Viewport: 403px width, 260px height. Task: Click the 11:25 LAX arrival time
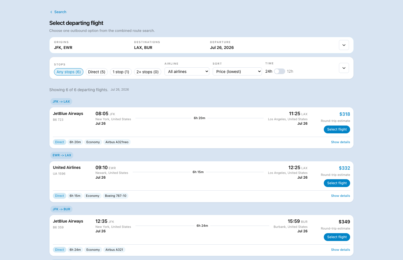tap(298, 114)
